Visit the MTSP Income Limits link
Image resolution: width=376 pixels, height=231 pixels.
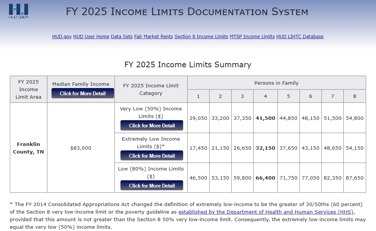click(252, 37)
